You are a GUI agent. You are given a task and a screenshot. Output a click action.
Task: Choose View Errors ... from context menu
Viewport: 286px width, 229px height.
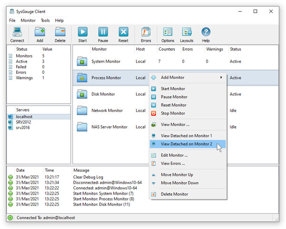tap(188, 164)
